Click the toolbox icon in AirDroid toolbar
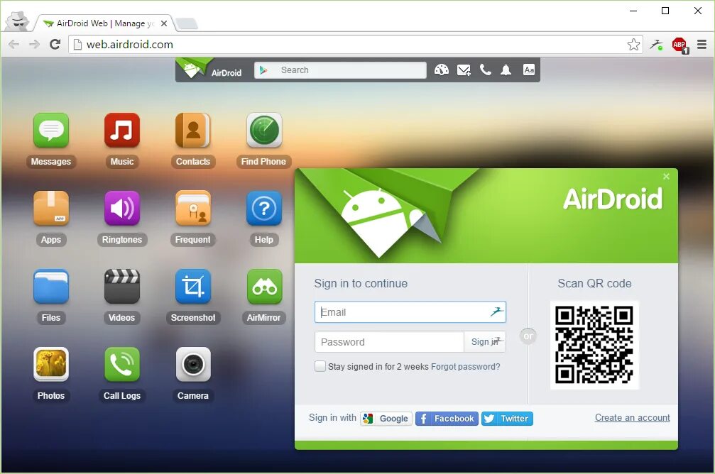The height and width of the screenshot is (474, 715). (x=442, y=70)
